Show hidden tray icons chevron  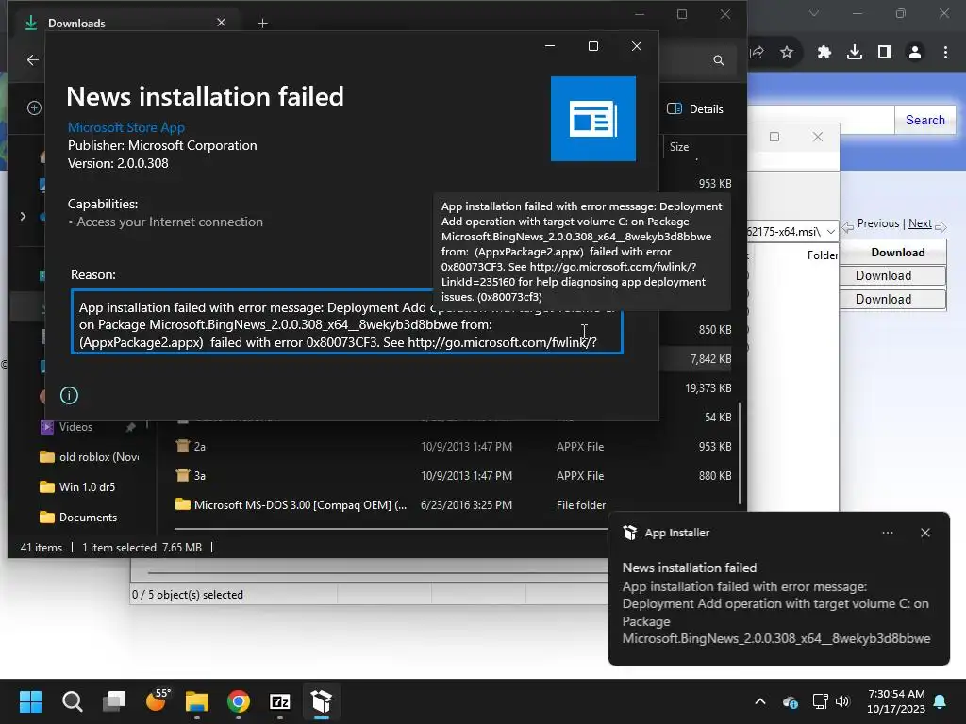(760, 701)
